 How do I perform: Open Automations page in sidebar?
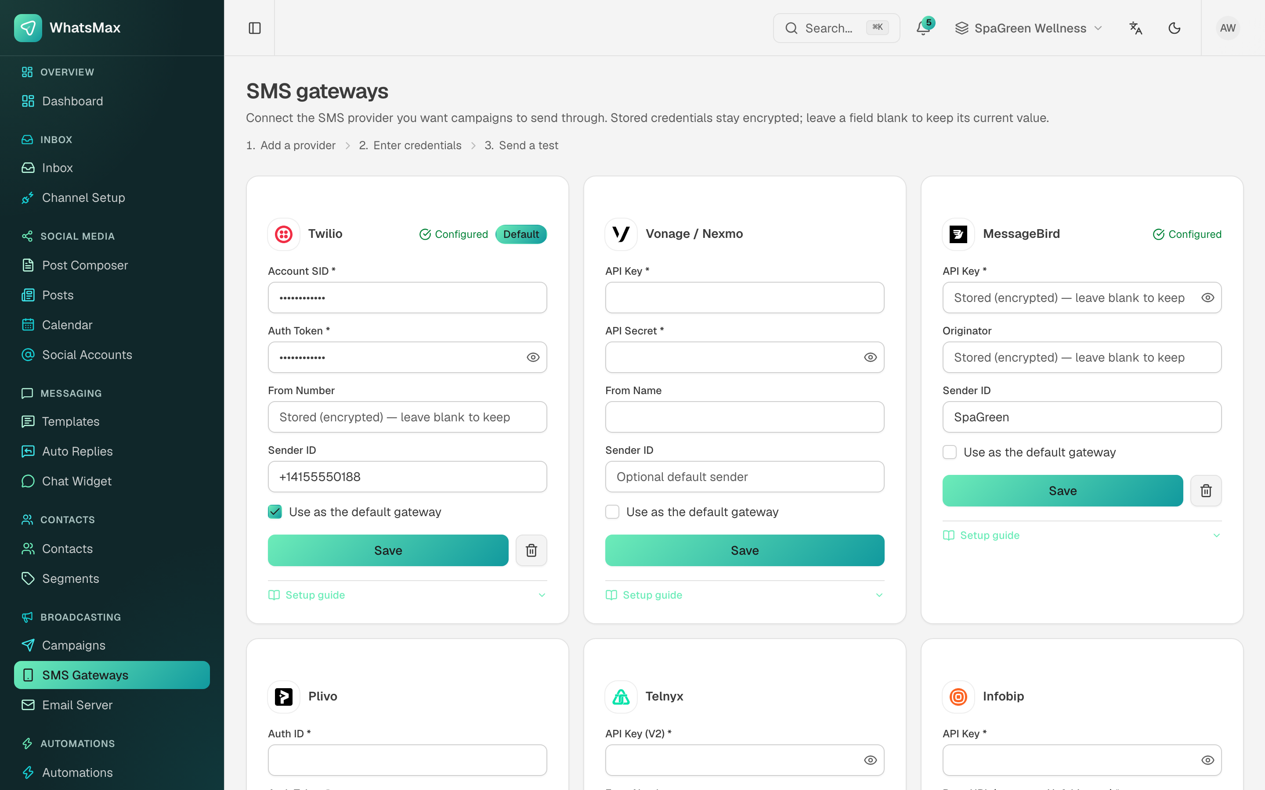tap(112, 773)
